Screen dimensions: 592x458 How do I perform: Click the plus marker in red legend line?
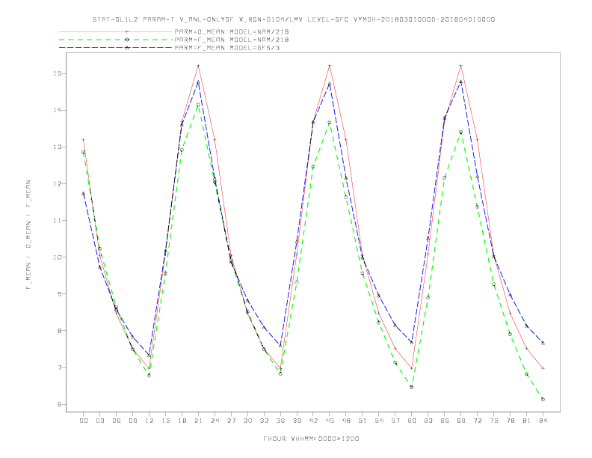127,31
